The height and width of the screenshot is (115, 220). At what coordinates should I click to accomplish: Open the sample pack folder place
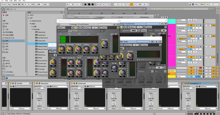pyautogui.click(x=10, y=75)
